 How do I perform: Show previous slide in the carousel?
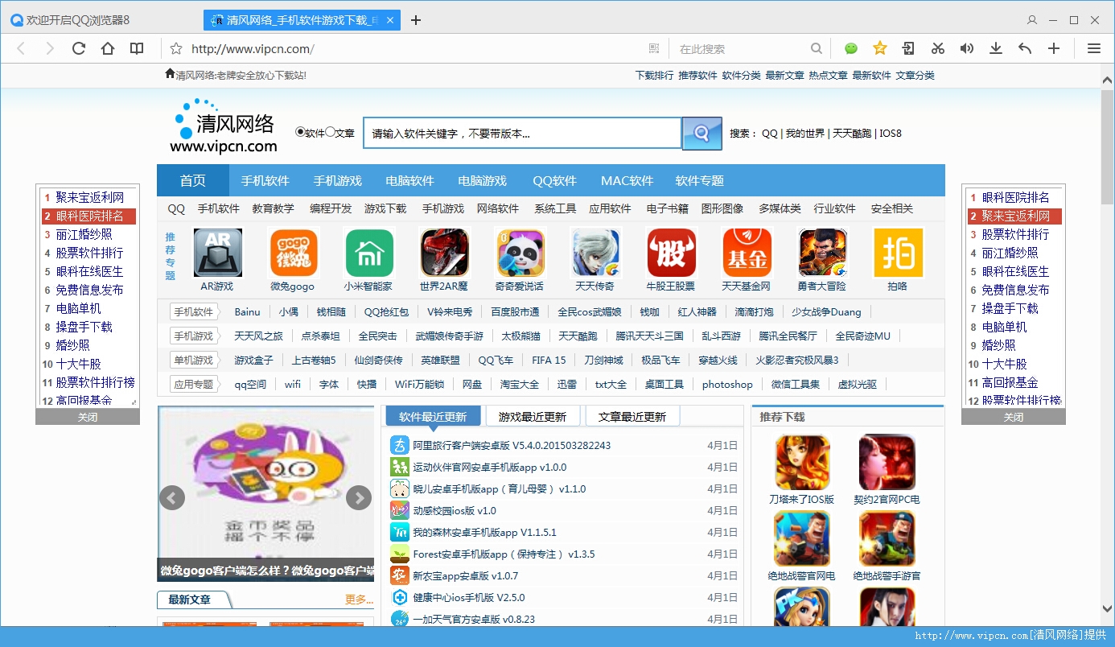[x=172, y=498]
